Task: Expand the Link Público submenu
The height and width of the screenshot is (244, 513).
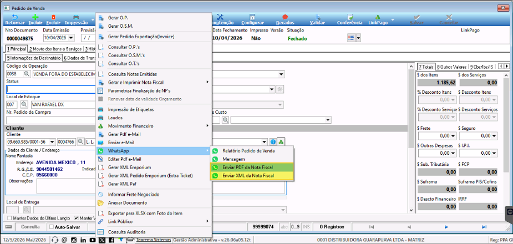Action: [154, 221]
